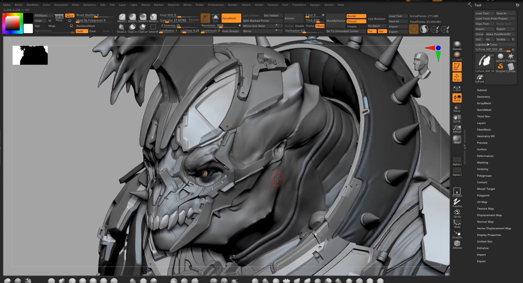The width and height of the screenshot is (523, 283).
Task: Select the SimpleBrush tool icon
Action: (500, 68)
